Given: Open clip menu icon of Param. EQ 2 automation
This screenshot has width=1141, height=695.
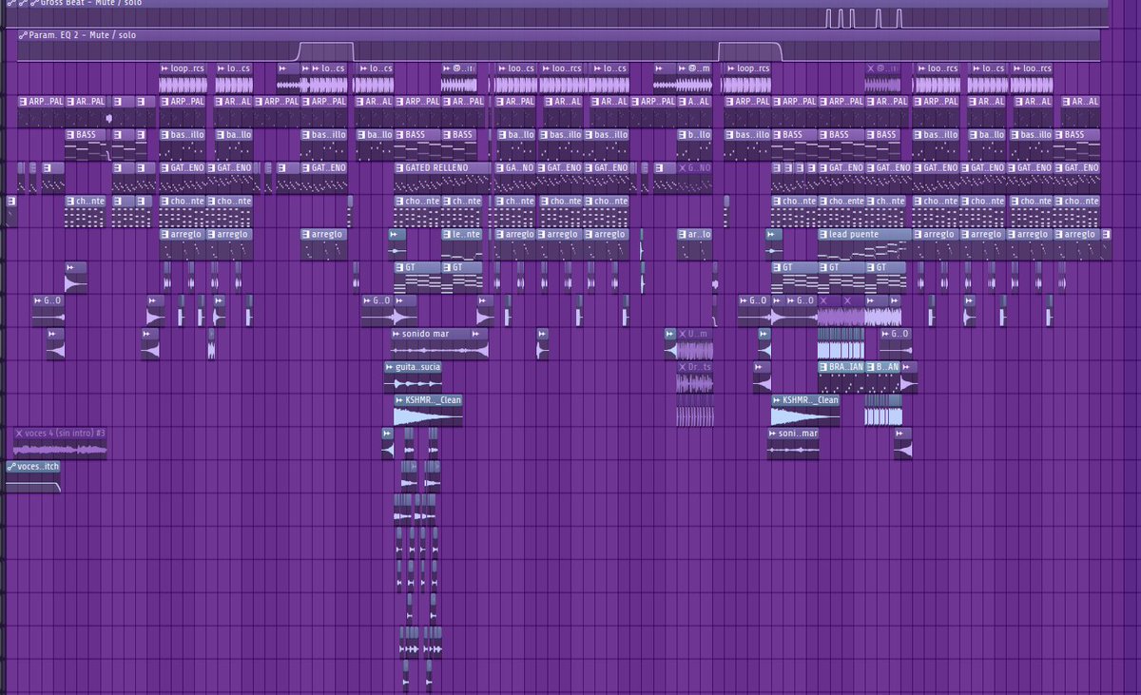Looking at the screenshot, I should point(23,35).
